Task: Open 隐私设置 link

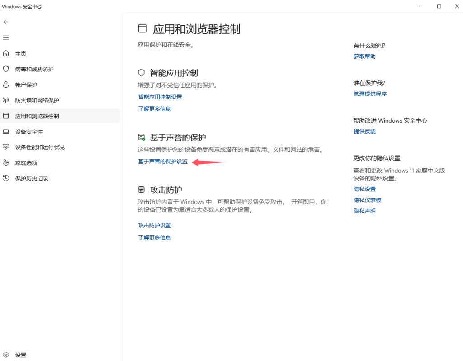Action: coord(364,189)
